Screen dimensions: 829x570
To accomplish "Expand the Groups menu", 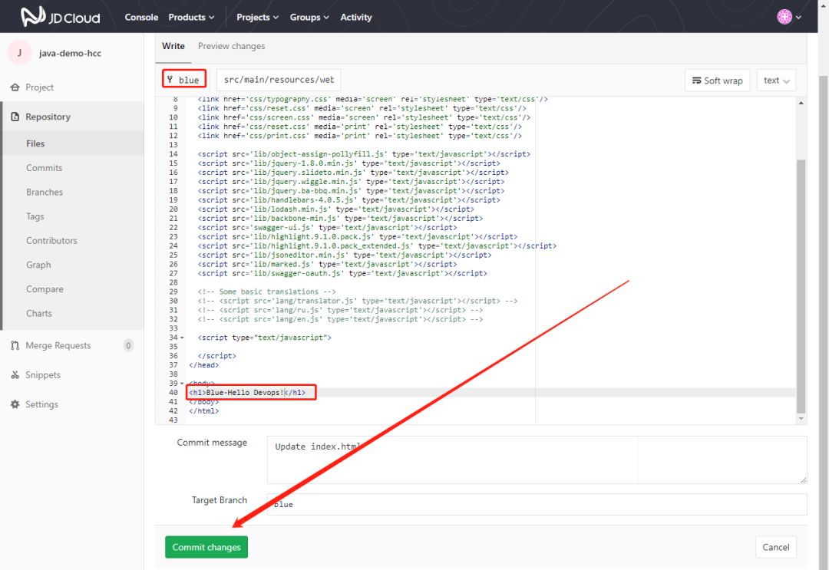I will pyautogui.click(x=309, y=17).
